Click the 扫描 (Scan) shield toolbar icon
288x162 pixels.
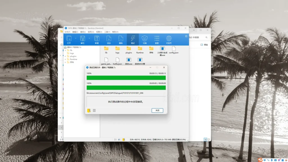pyautogui.click(x=145, y=39)
